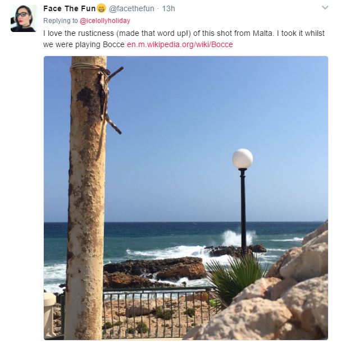Open the 13h timestamp permalink
346x344 pixels.
tap(169, 8)
